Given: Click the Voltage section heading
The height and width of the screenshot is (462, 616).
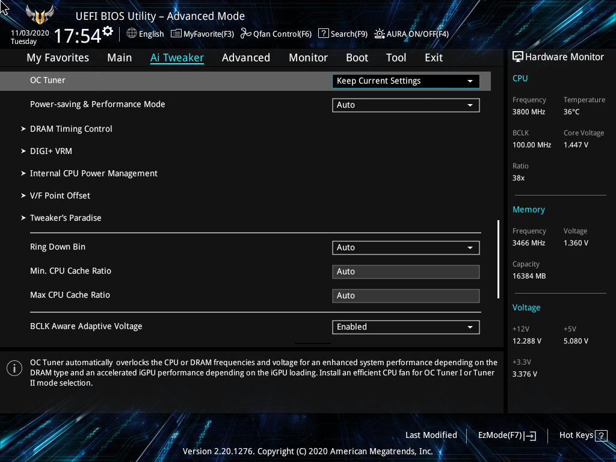Looking at the screenshot, I should pyautogui.click(x=526, y=307).
